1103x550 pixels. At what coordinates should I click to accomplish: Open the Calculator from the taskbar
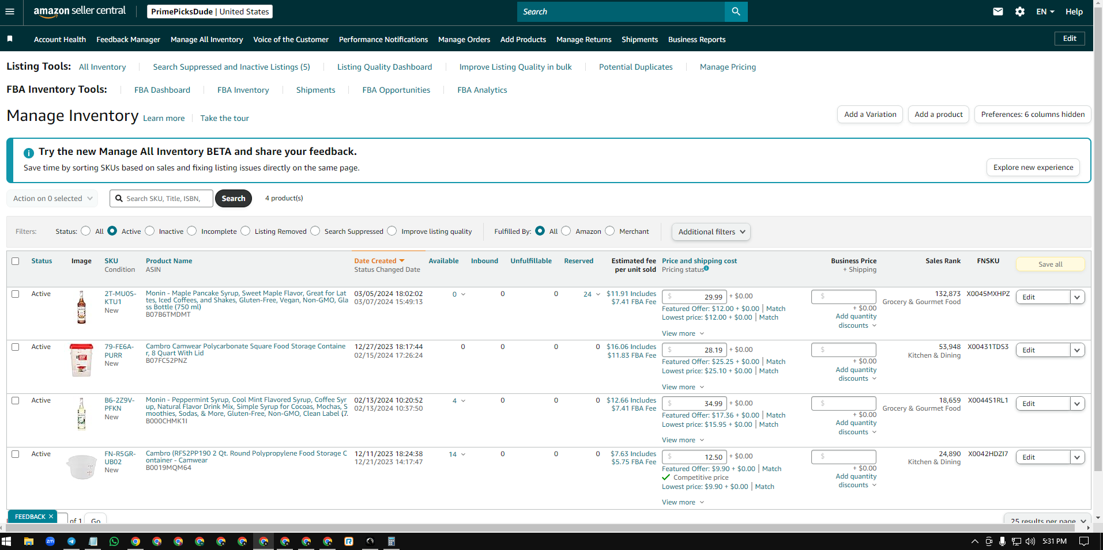pos(391,541)
